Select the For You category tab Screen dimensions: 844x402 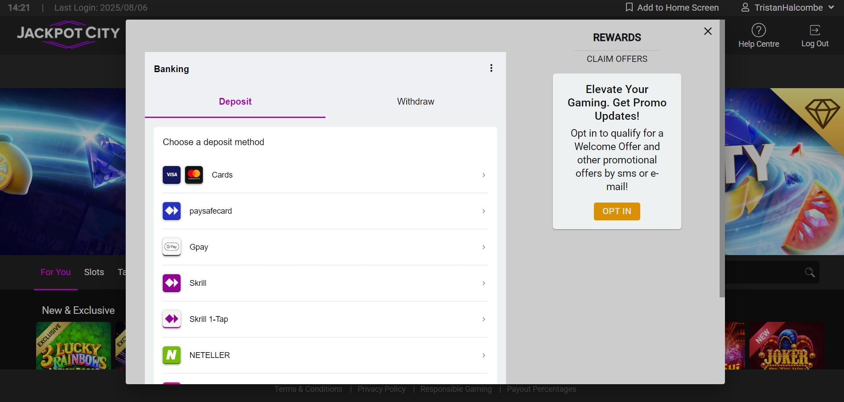(56, 272)
